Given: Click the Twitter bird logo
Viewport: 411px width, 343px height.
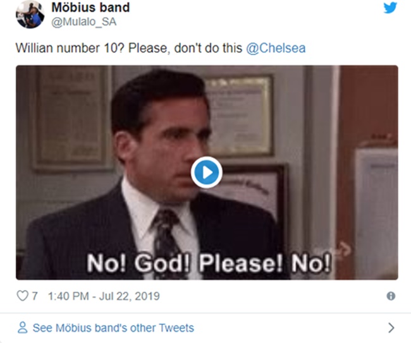Looking at the screenshot, I should [390, 8].
